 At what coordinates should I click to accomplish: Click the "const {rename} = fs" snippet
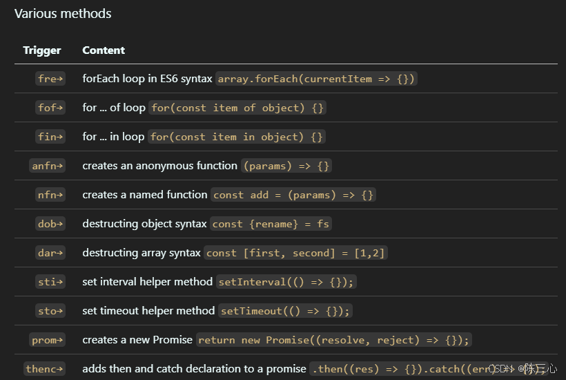coord(271,224)
